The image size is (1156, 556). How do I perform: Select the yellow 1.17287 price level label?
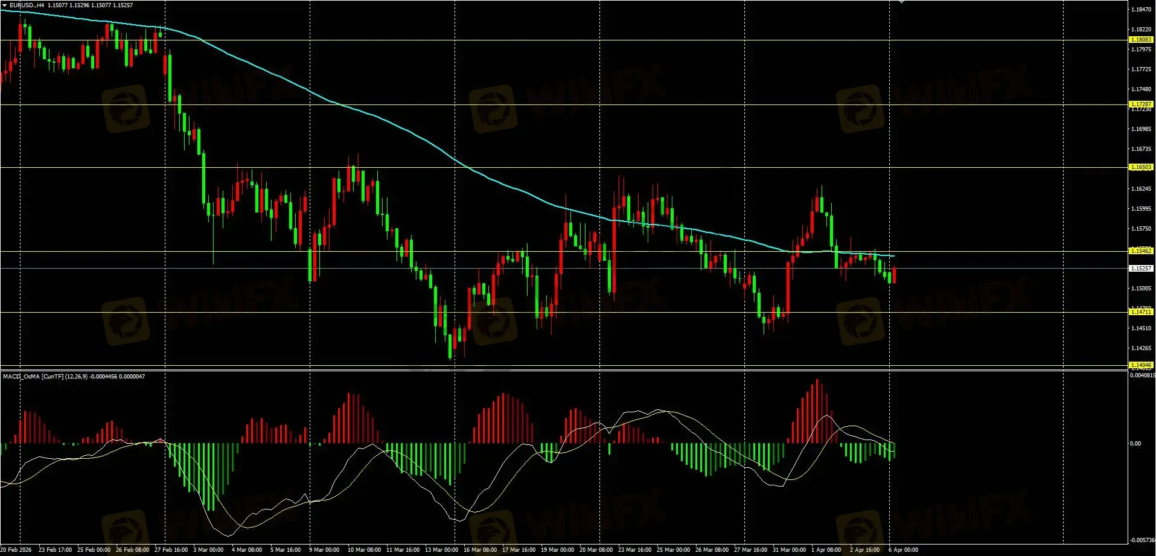click(1141, 104)
